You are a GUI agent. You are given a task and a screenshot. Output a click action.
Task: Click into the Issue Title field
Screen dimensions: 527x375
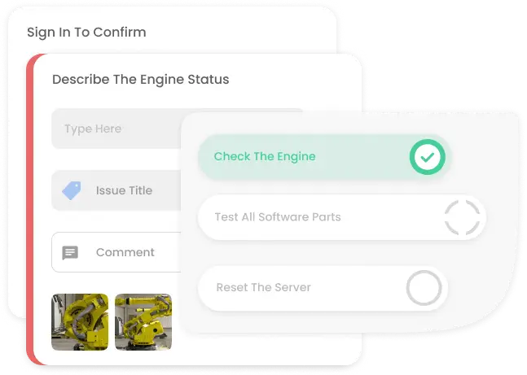pyautogui.click(x=116, y=190)
